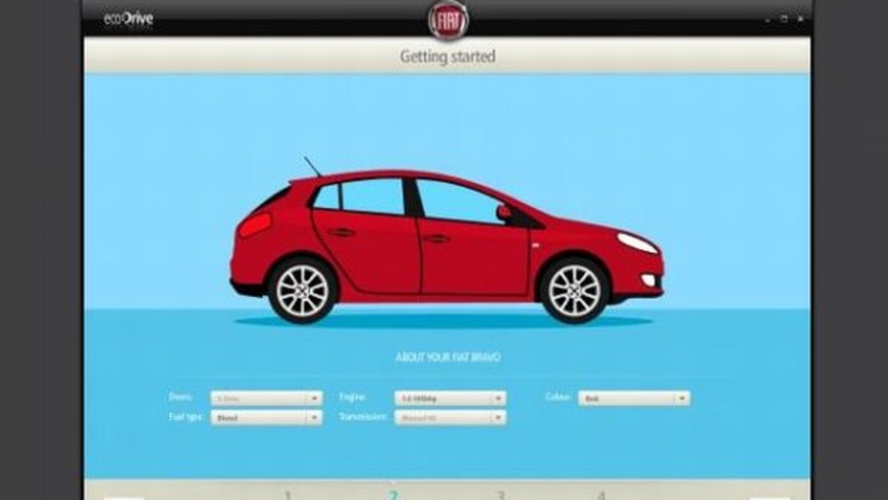Expand the Transmission dropdown
888x500 pixels.
[450, 418]
